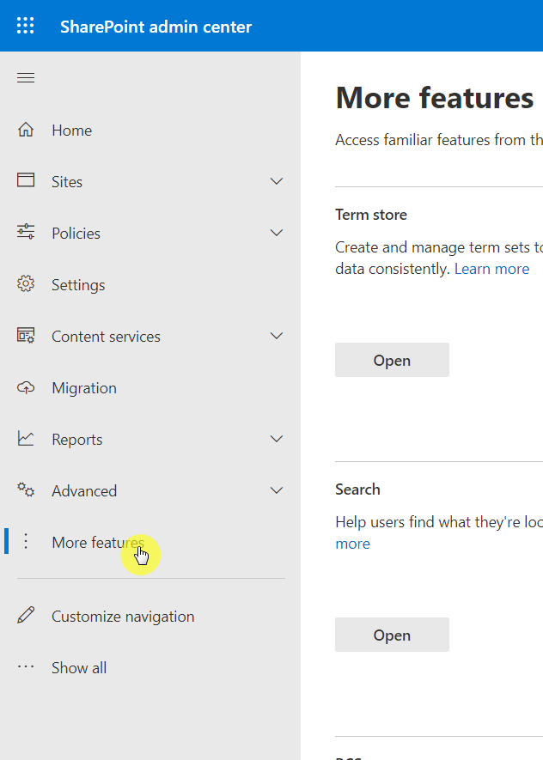
Task: Click the Content services icon
Action: click(26, 336)
